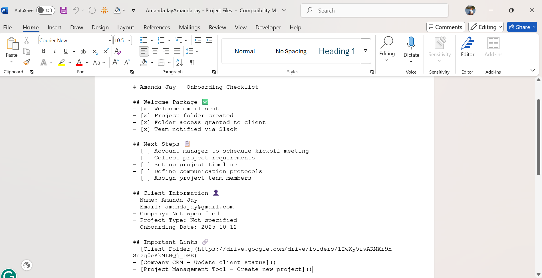The image size is (542, 278).
Task: Apply subscript formatting
Action: [94, 52]
